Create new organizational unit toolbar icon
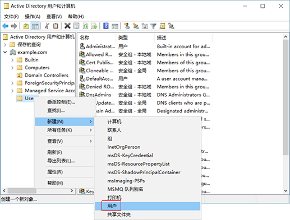 (x=145, y=26)
